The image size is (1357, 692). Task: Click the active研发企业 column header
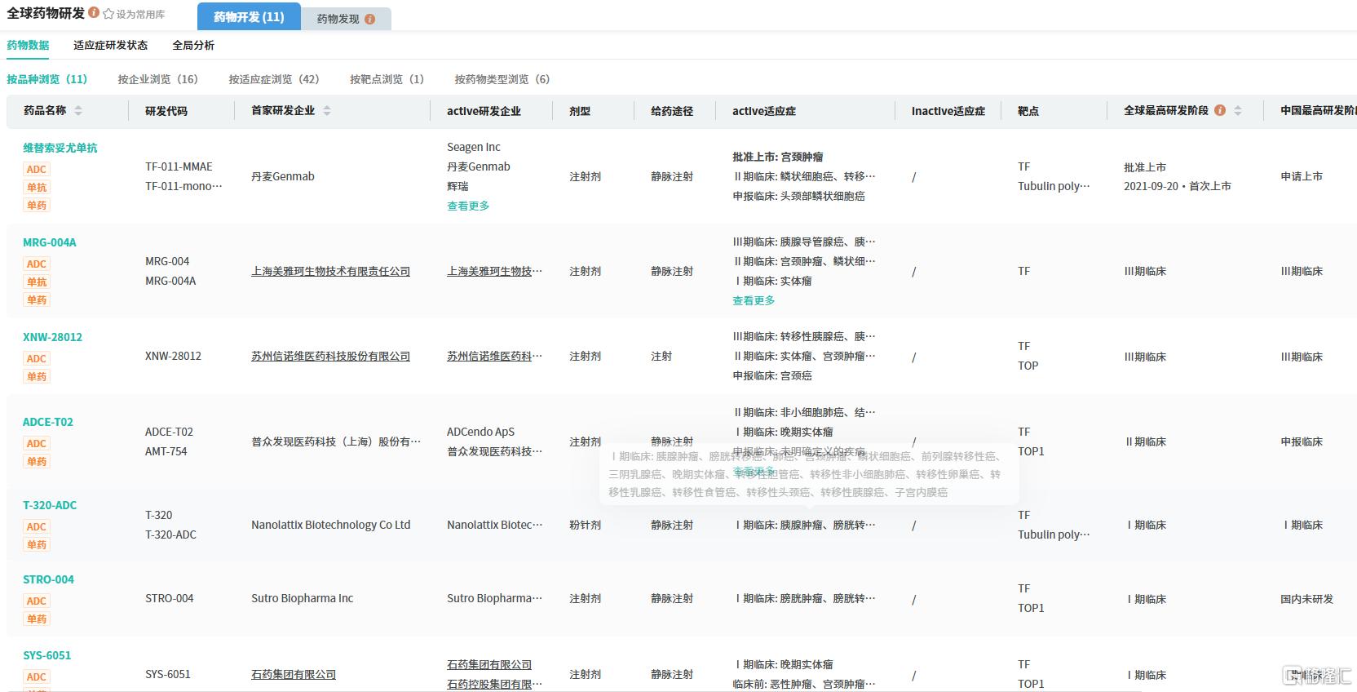(x=484, y=111)
